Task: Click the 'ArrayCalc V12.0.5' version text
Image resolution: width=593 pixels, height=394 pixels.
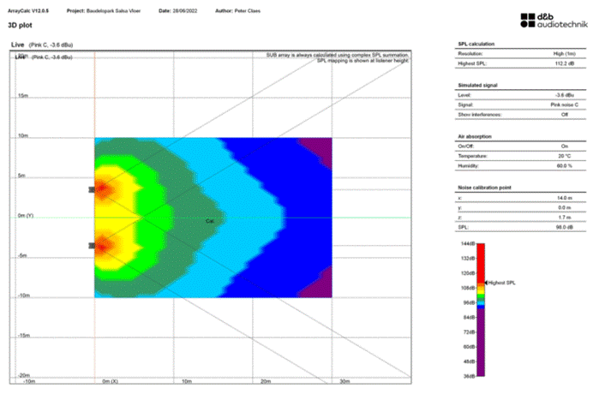Action: click(28, 10)
